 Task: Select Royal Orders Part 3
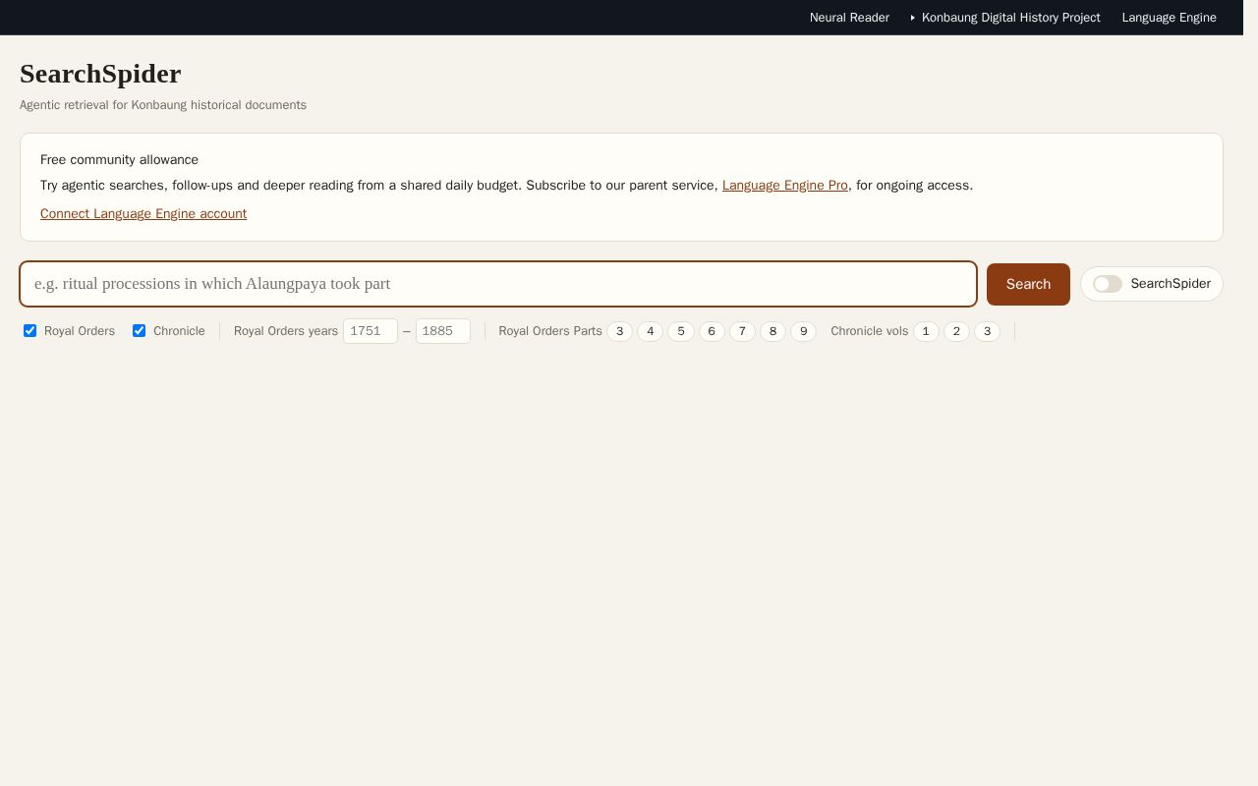(619, 331)
